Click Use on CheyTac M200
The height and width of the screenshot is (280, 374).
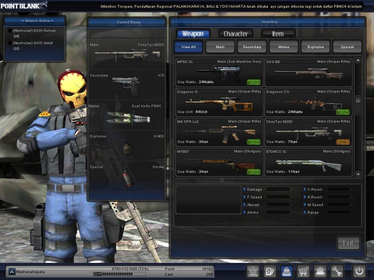click(343, 142)
